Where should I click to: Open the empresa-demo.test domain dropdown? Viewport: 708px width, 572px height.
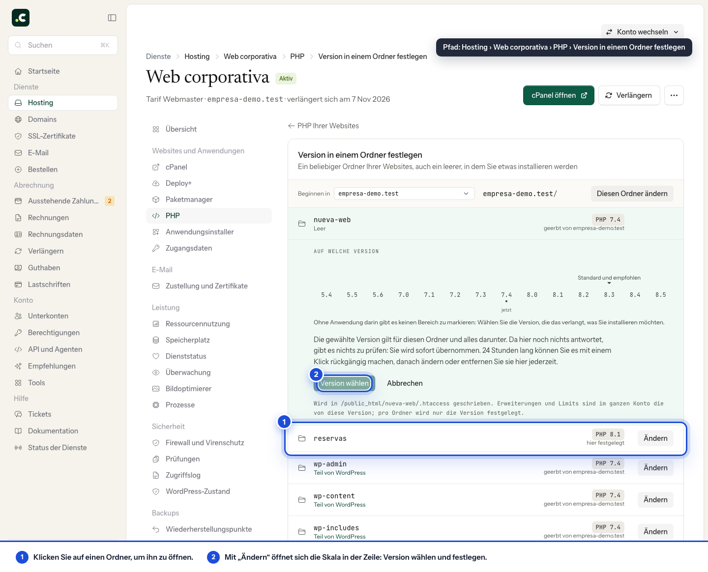click(x=404, y=194)
